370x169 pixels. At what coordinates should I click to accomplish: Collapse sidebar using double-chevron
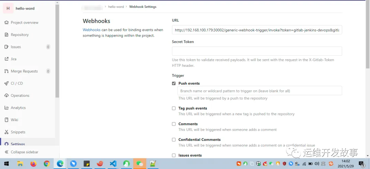(x=7, y=152)
